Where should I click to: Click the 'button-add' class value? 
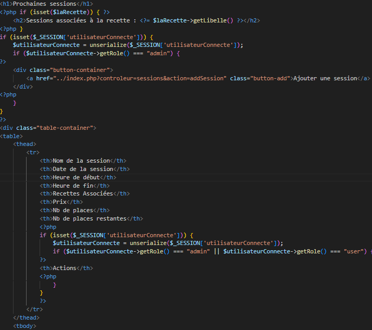(x=270, y=78)
